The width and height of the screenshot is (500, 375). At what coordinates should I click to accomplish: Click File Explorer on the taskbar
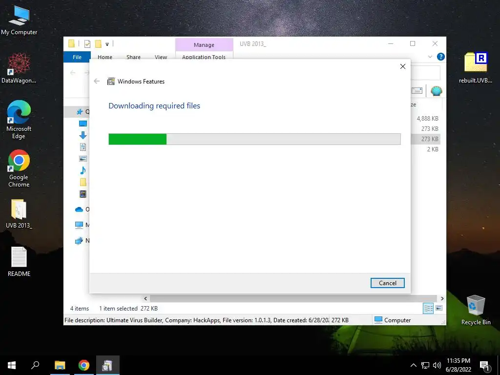(60, 365)
